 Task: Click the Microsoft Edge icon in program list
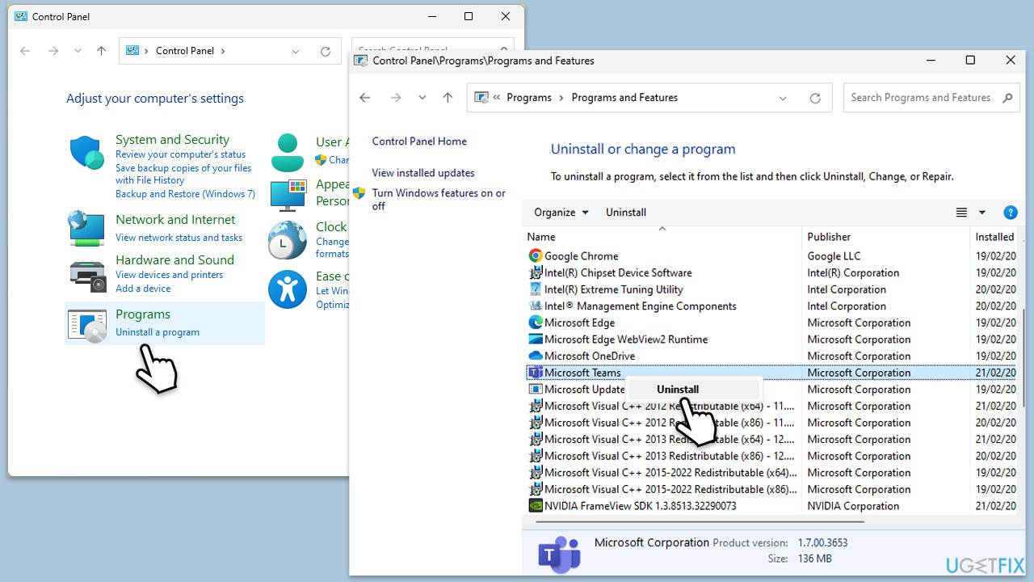[x=535, y=323]
